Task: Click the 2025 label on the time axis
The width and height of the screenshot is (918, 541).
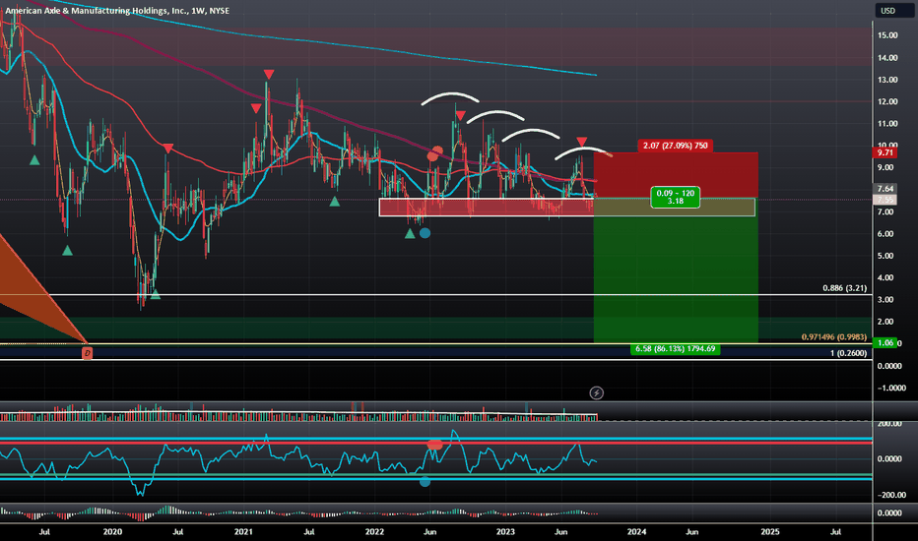Action: pyautogui.click(x=770, y=531)
